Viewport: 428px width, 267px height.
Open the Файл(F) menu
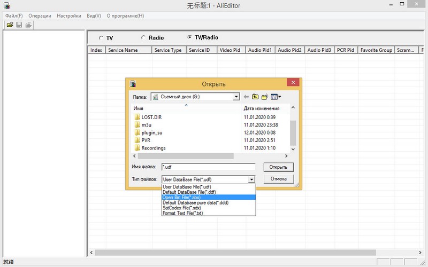coord(14,16)
